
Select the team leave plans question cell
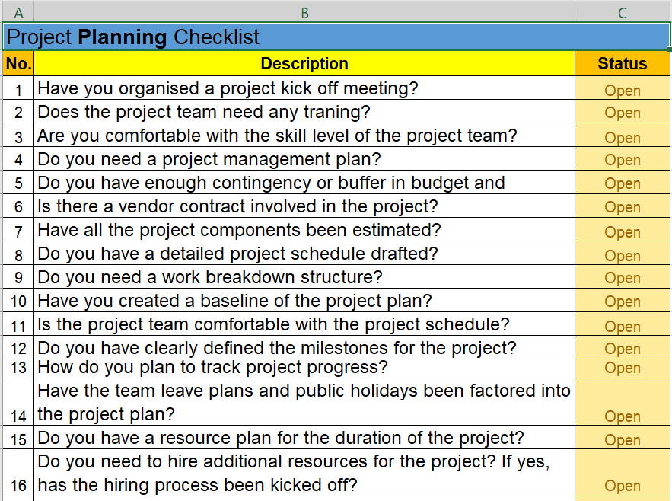coord(304,402)
